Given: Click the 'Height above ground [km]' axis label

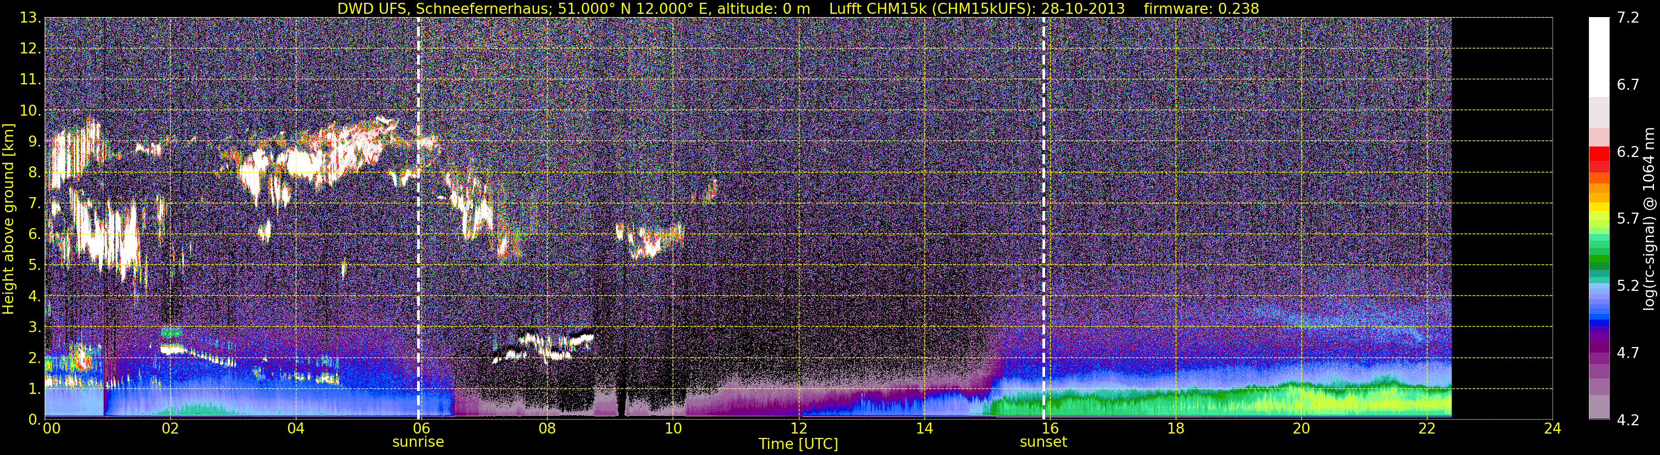Looking at the screenshot, I should (8, 219).
